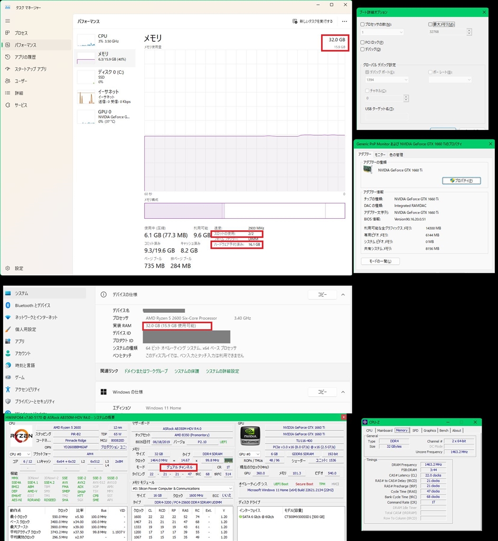Image resolution: width=498 pixels, height=541 pixels.
Task: Switch to SPD tab in CPU-Z
Action: pos(415,431)
